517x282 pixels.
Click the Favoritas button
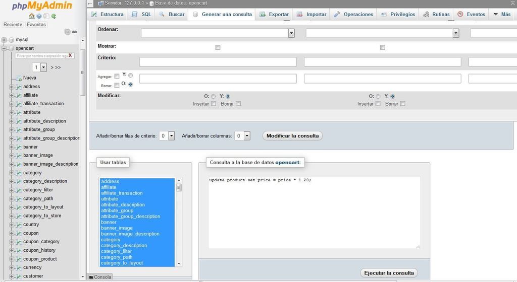36,25
